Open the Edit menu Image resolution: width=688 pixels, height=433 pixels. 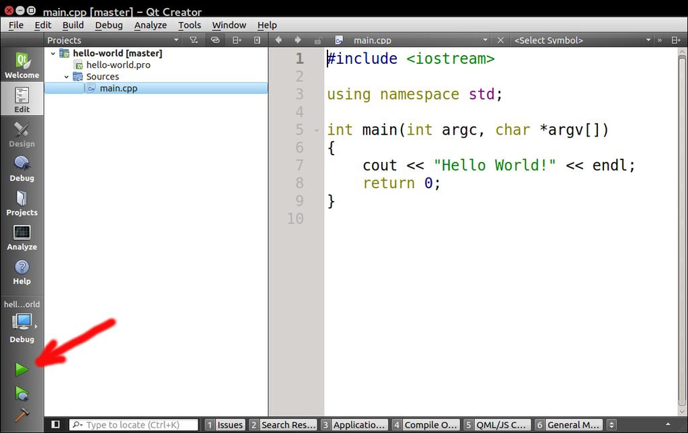tap(43, 25)
